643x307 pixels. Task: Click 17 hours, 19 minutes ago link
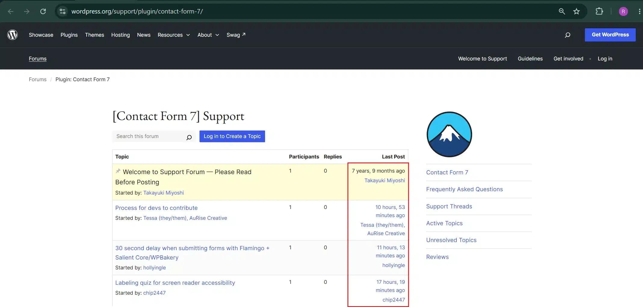pos(390,286)
